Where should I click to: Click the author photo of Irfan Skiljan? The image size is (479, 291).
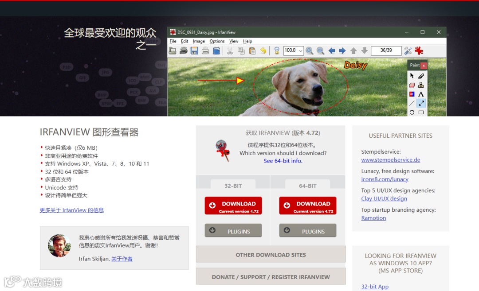pyautogui.click(x=59, y=245)
